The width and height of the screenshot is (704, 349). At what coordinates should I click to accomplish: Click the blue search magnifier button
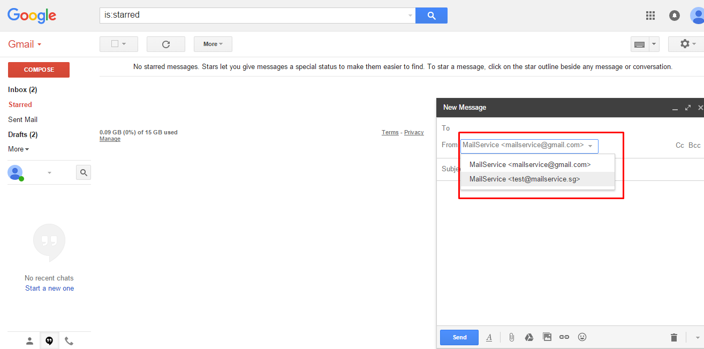(432, 16)
